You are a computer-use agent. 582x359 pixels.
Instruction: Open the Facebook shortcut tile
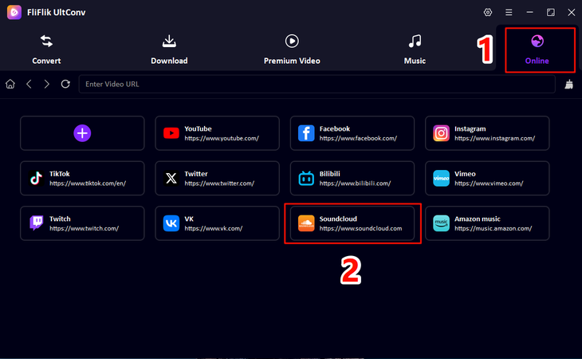tap(352, 133)
